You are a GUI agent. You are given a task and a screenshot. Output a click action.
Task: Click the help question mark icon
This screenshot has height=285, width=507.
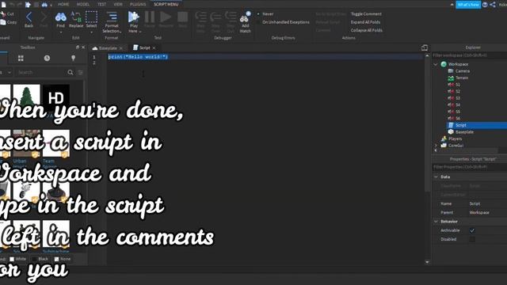[x=485, y=5]
